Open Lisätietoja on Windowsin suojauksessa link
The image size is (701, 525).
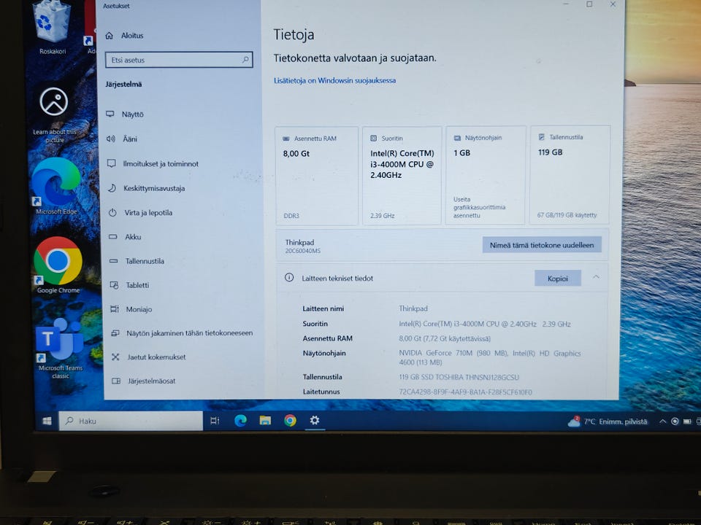coord(335,80)
